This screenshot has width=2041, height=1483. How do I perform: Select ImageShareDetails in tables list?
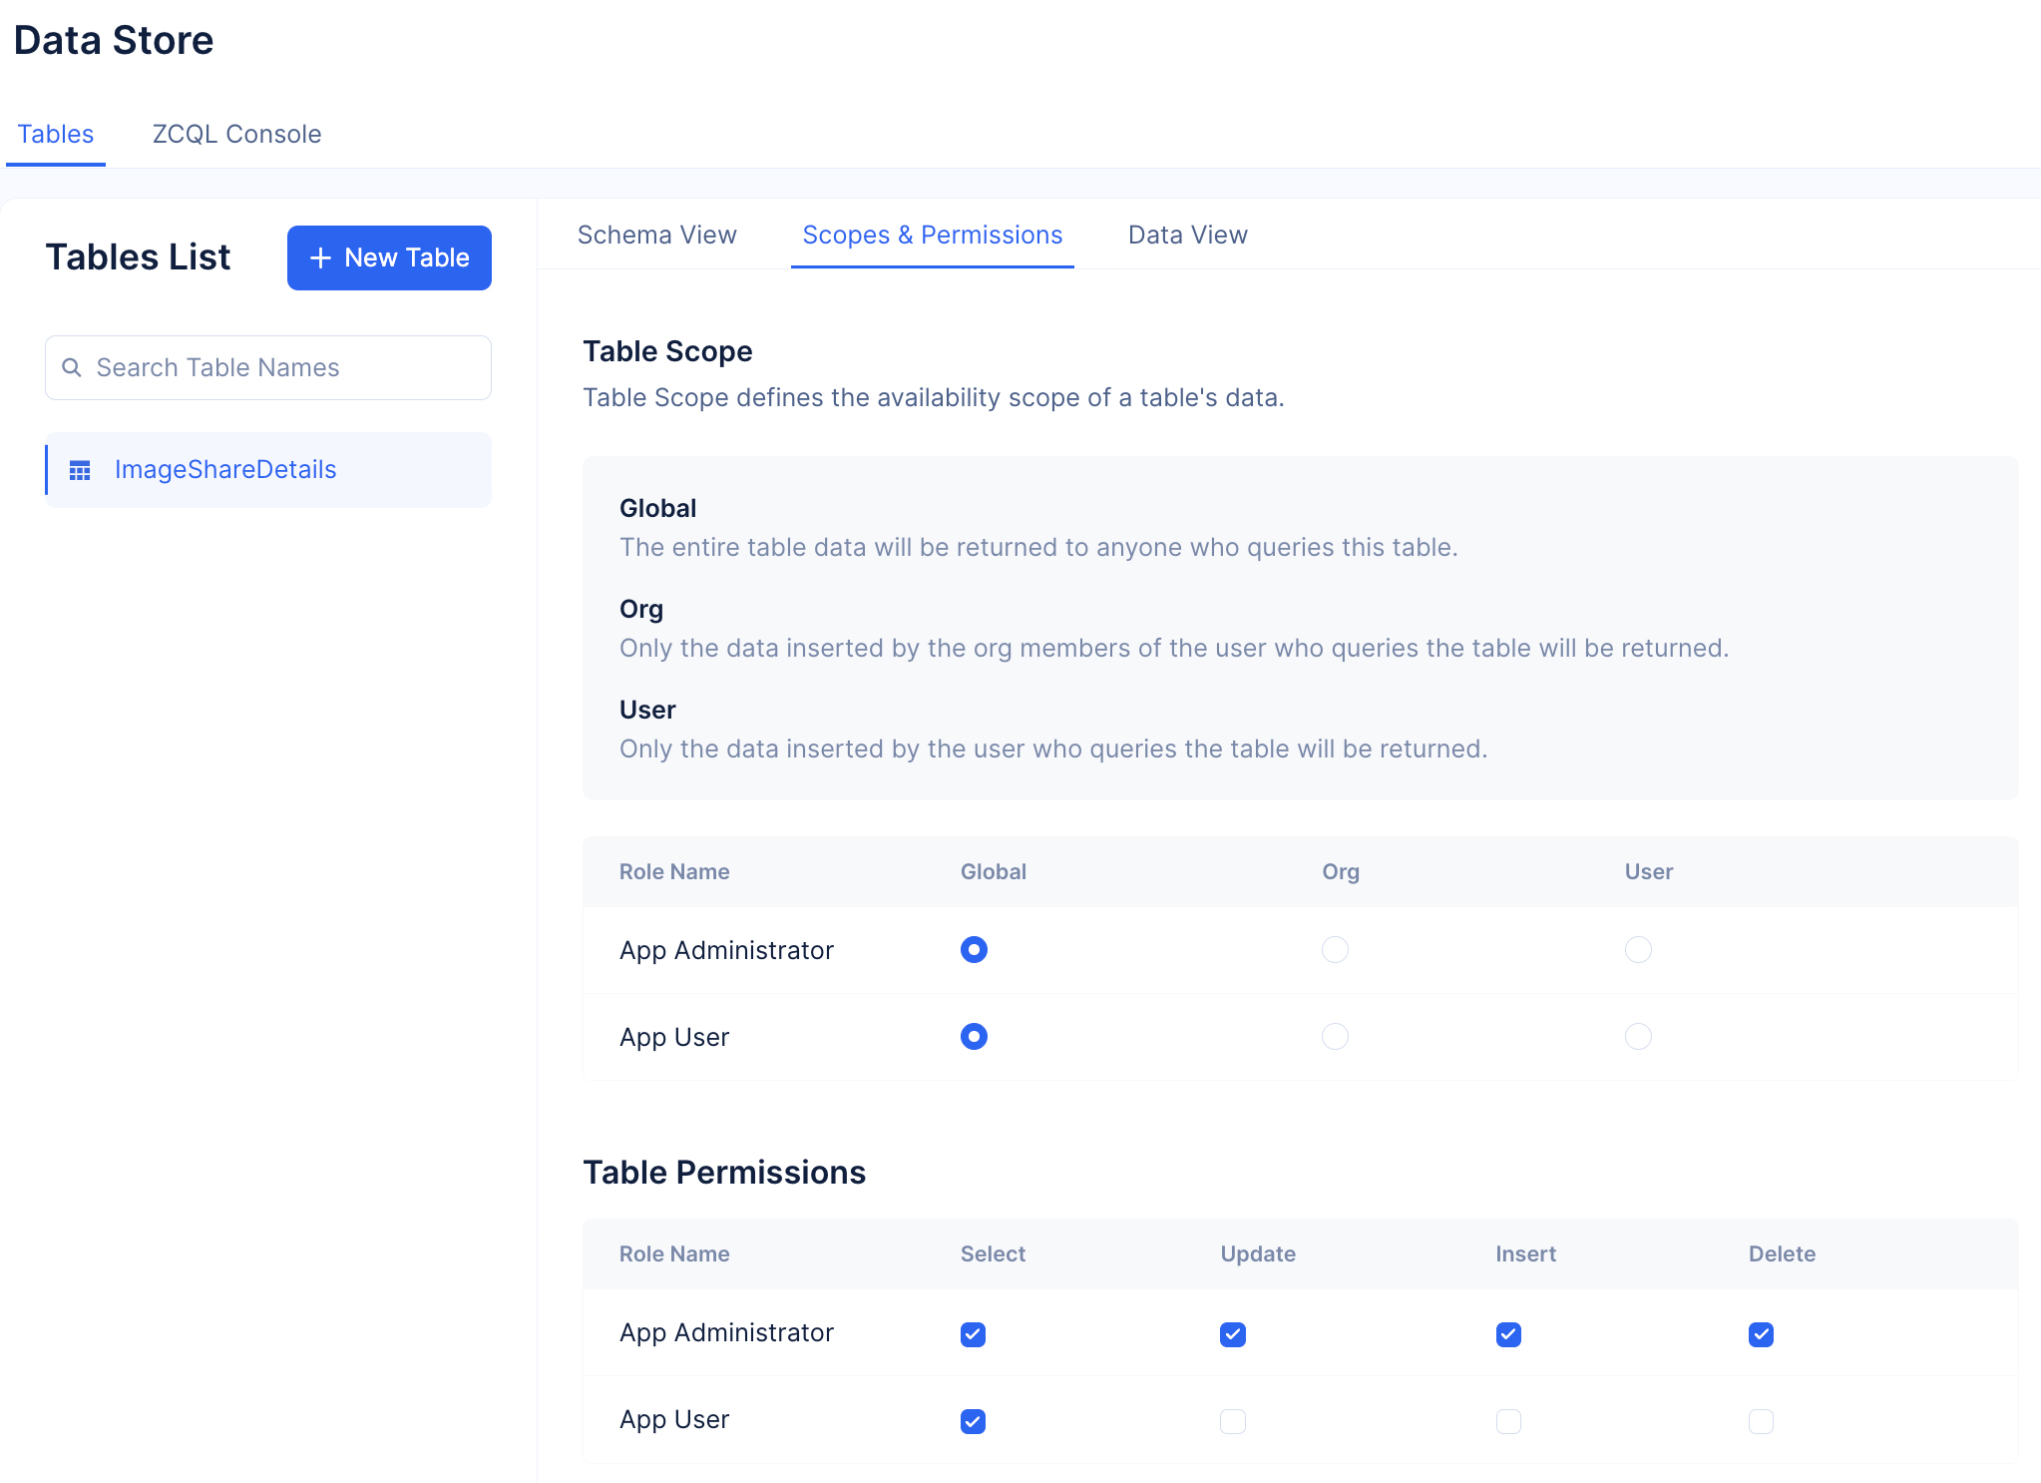pyautogui.click(x=225, y=470)
